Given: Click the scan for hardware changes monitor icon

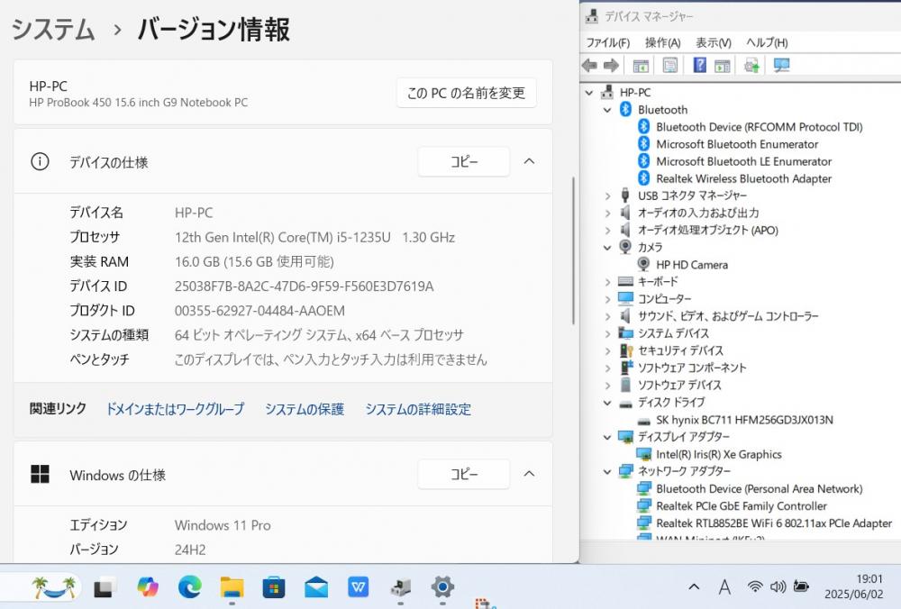Looking at the screenshot, I should (781, 66).
